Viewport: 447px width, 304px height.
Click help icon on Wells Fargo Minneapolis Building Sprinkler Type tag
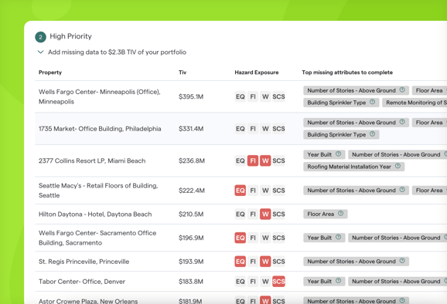click(372, 102)
